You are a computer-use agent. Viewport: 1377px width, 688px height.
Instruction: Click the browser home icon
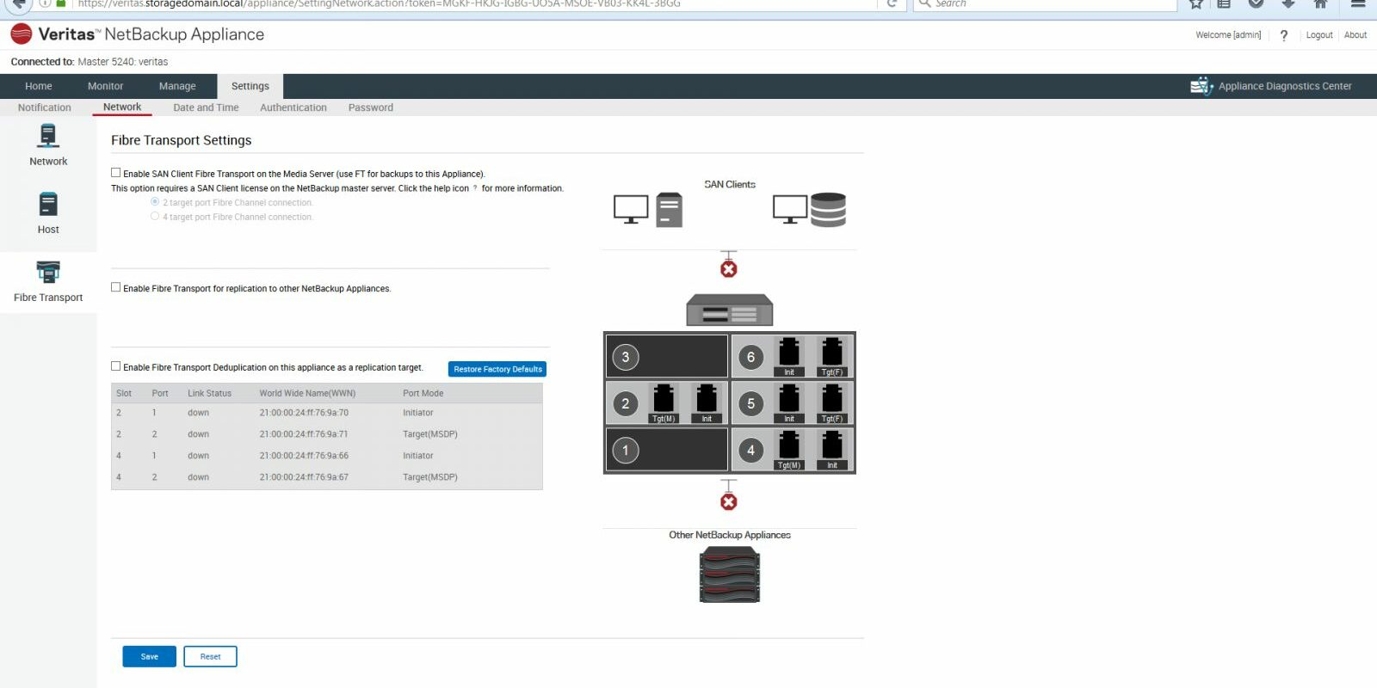pyautogui.click(x=1320, y=3)
